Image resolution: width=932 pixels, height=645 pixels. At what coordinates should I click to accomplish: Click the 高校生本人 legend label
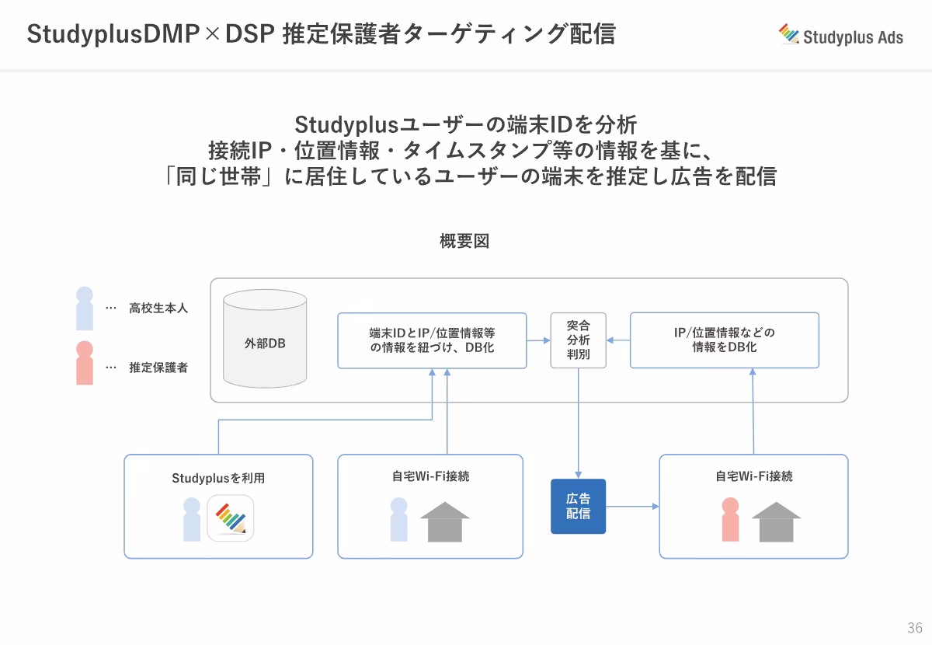[158, 308]
